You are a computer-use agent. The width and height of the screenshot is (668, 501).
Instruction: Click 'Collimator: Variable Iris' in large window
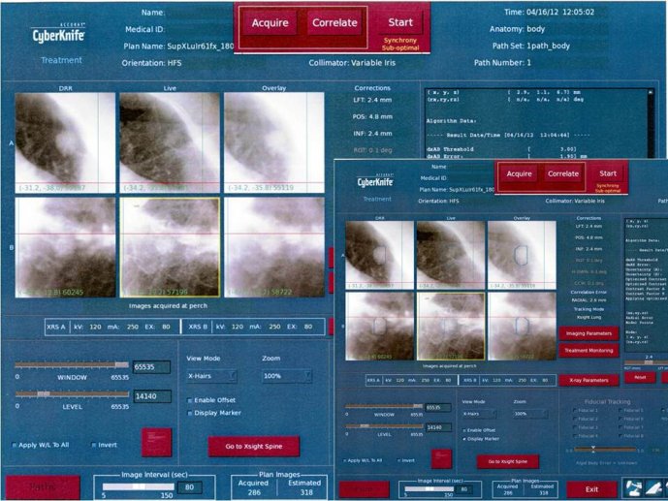pos(352,63)
